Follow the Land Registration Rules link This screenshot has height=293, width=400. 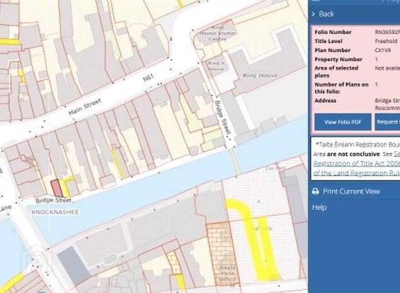click(x=357, y=173)
